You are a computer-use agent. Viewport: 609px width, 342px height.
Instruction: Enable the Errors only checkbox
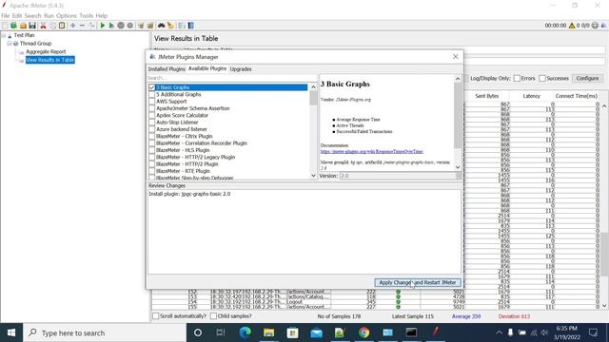click(517, 78)
